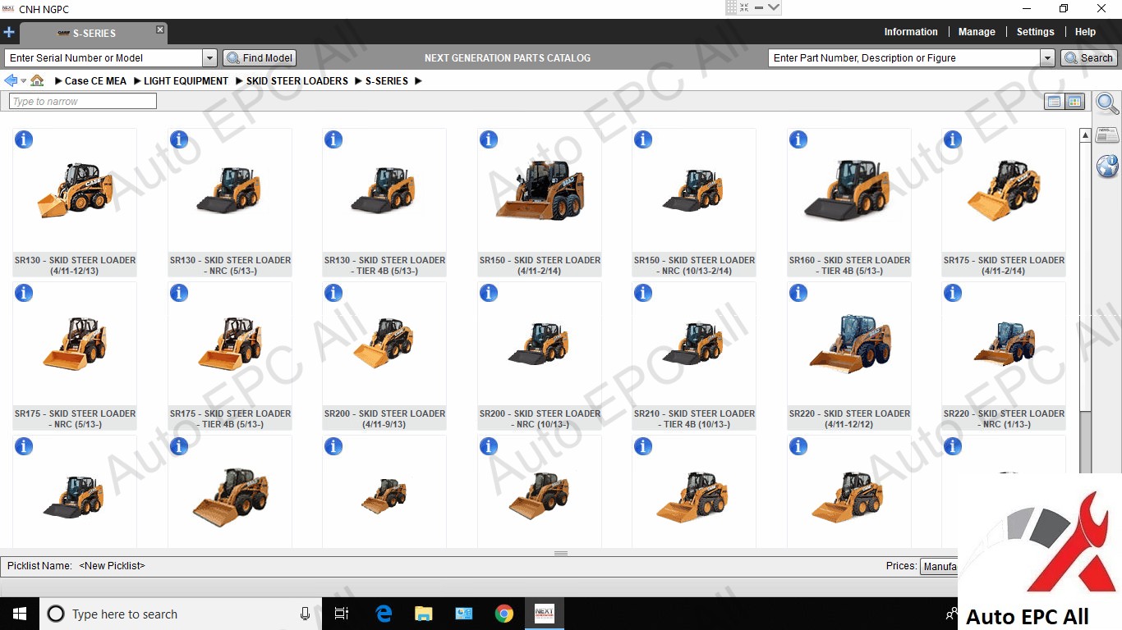
Task: Open SR220 (4/11-12/12) loader thumbnail
Action: (x=848, y=343)
